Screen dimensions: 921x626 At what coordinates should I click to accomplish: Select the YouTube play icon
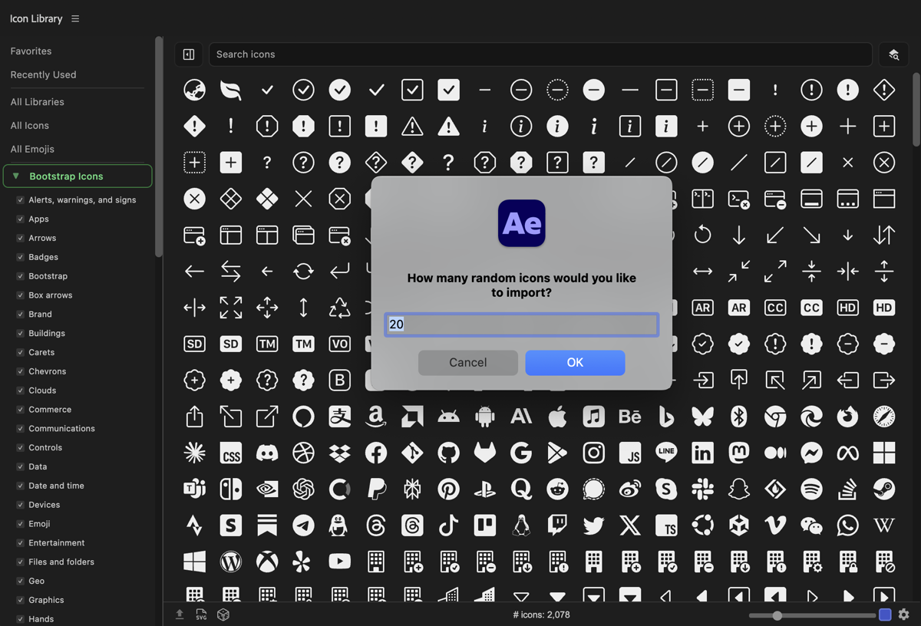point(340,562)
